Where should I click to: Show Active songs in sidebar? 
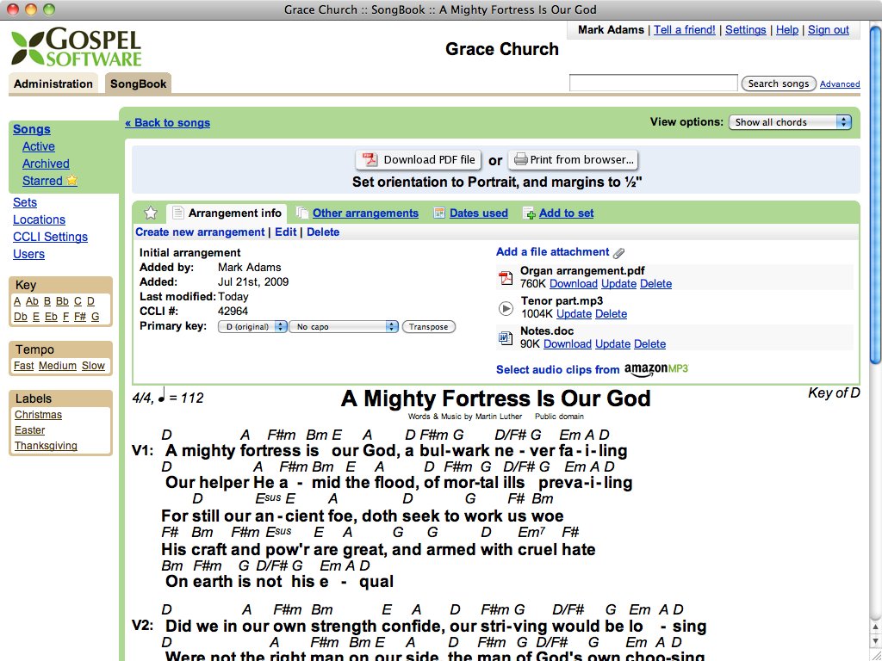coord(38,146)
